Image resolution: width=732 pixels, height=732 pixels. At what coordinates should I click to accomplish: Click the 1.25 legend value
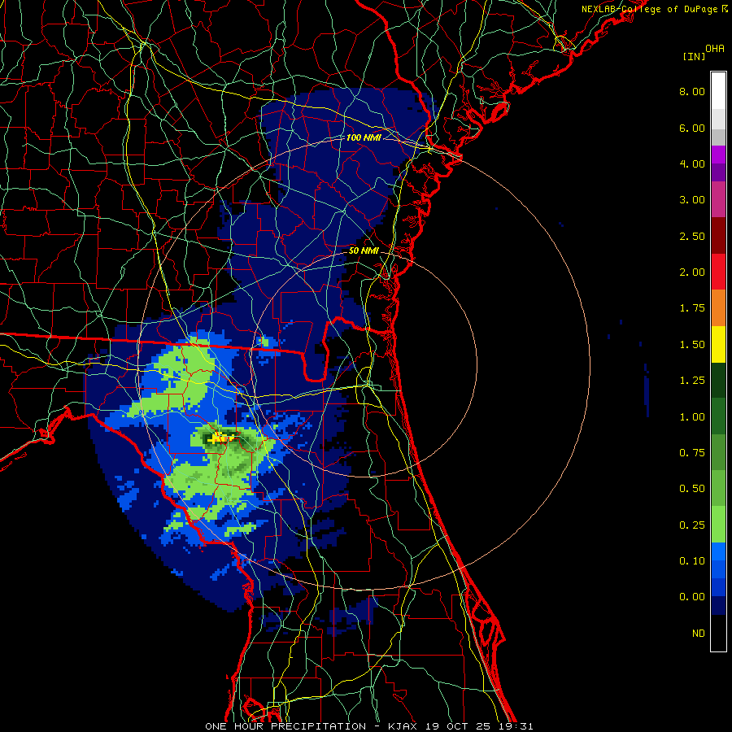(x=692, y=381)
